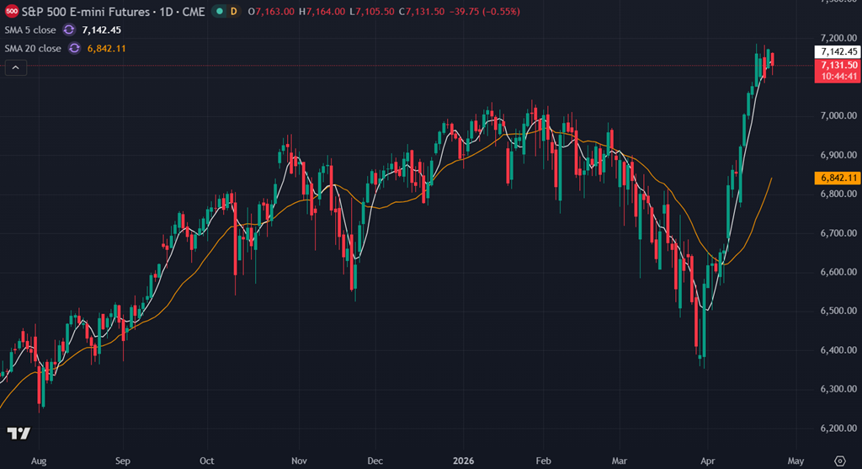Image resolution: width=862 pixels, height=469 pixels.
Task: Collapse the indicator legend with chevron
Action: click(x=16, y=67)
